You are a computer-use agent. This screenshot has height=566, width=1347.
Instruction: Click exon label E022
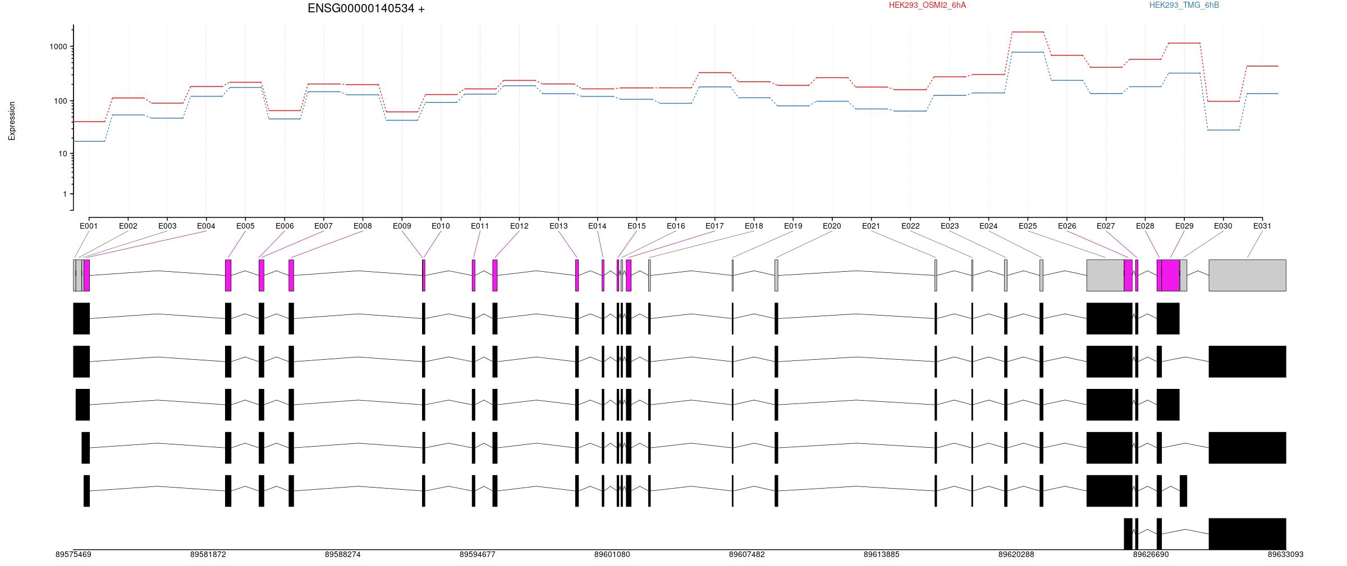pyautogui.click(x=910, y=226)
